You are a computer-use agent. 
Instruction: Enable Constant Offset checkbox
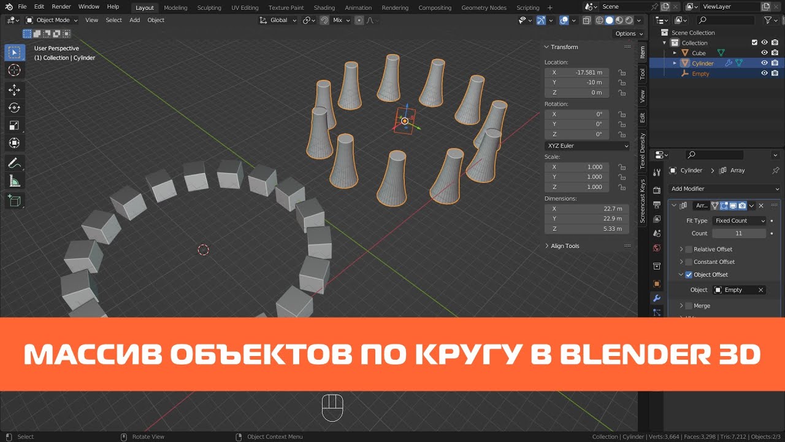pos(689,262)
